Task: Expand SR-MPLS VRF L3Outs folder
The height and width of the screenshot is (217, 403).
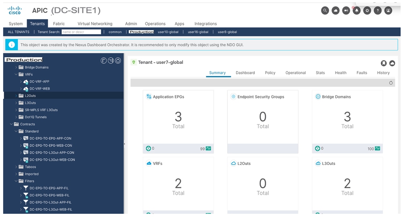Action: [x=16, y=110]
